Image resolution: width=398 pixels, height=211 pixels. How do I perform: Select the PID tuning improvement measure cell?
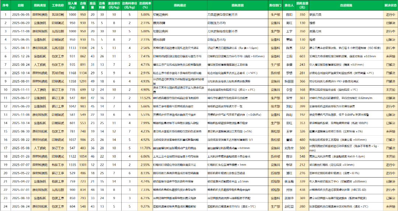coord(346,81)
